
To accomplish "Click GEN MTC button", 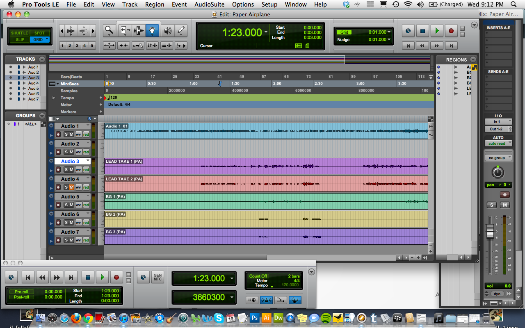I will [157, 278].
